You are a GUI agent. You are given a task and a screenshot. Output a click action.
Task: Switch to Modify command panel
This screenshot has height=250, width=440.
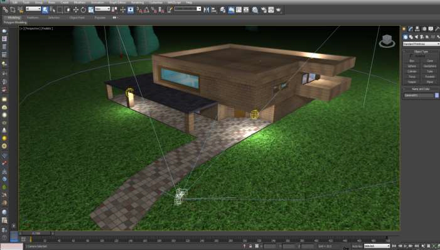[x=410, y=29]
